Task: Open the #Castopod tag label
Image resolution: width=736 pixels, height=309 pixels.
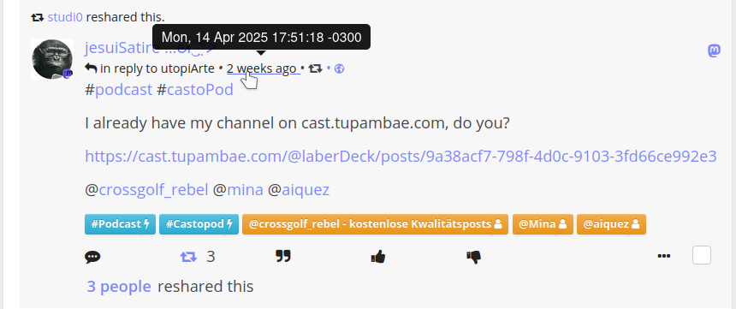Action: point(199,224)
